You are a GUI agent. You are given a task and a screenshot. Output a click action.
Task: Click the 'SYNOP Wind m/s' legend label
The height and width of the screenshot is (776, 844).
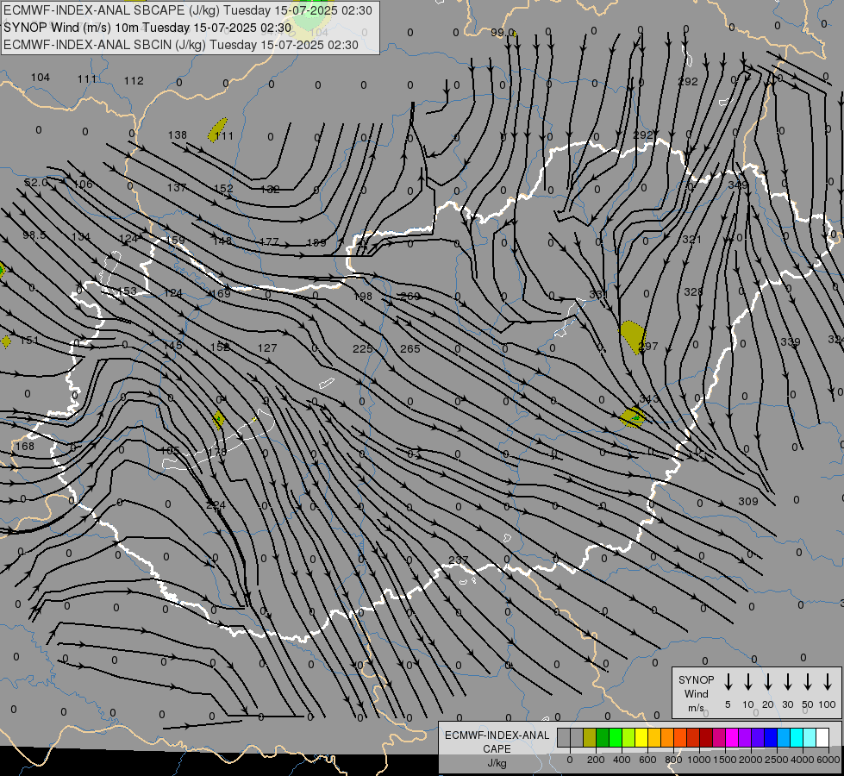(696, 693)
